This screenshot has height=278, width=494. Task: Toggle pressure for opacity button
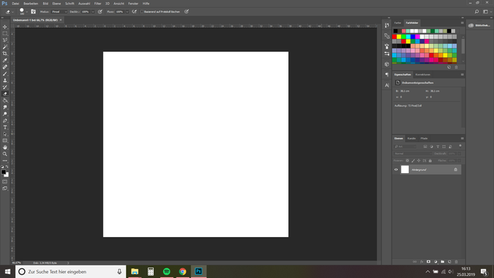[x=100, y=12]
